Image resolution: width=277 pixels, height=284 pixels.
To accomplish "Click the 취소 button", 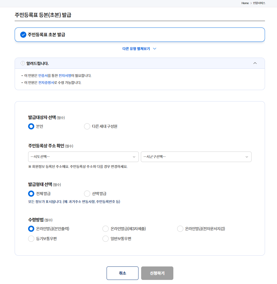I will click(x=123, y=273).
